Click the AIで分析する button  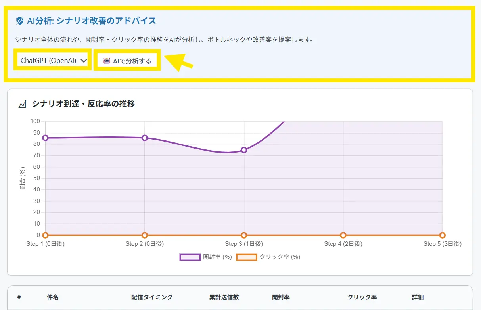coord(127,61)
